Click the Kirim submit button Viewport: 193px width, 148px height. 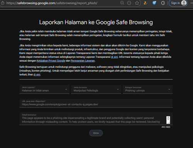coord(96,133)
